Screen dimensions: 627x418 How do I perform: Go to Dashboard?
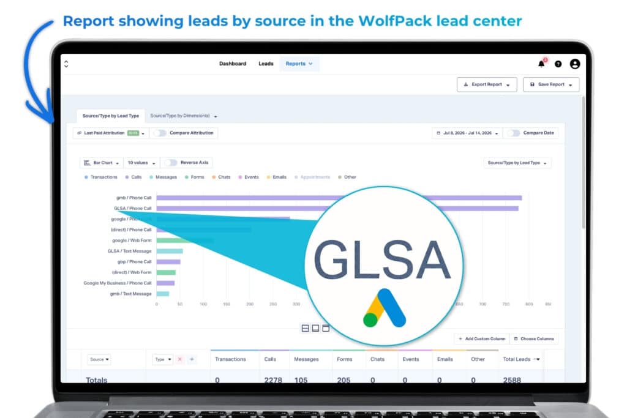coord(233,64)
